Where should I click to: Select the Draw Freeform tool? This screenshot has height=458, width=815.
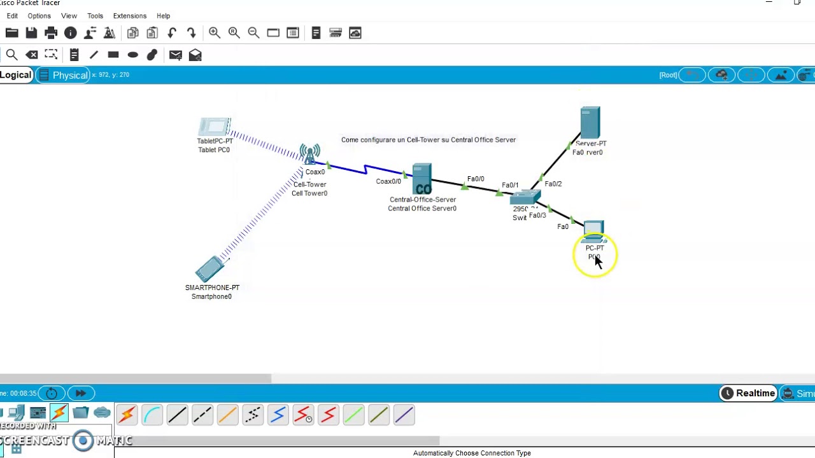(x=152, y=55)
